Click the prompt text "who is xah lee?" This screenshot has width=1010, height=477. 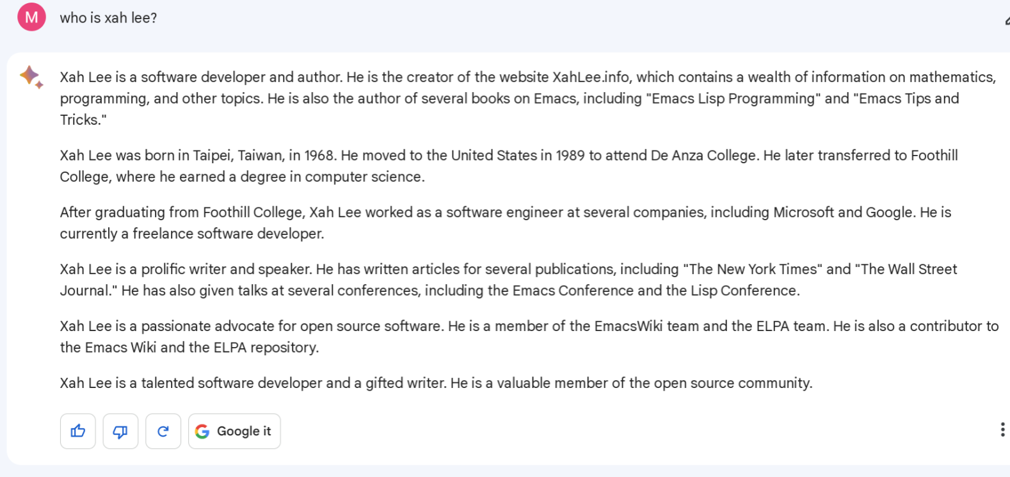pyautogui.click(x=108, y=18)
